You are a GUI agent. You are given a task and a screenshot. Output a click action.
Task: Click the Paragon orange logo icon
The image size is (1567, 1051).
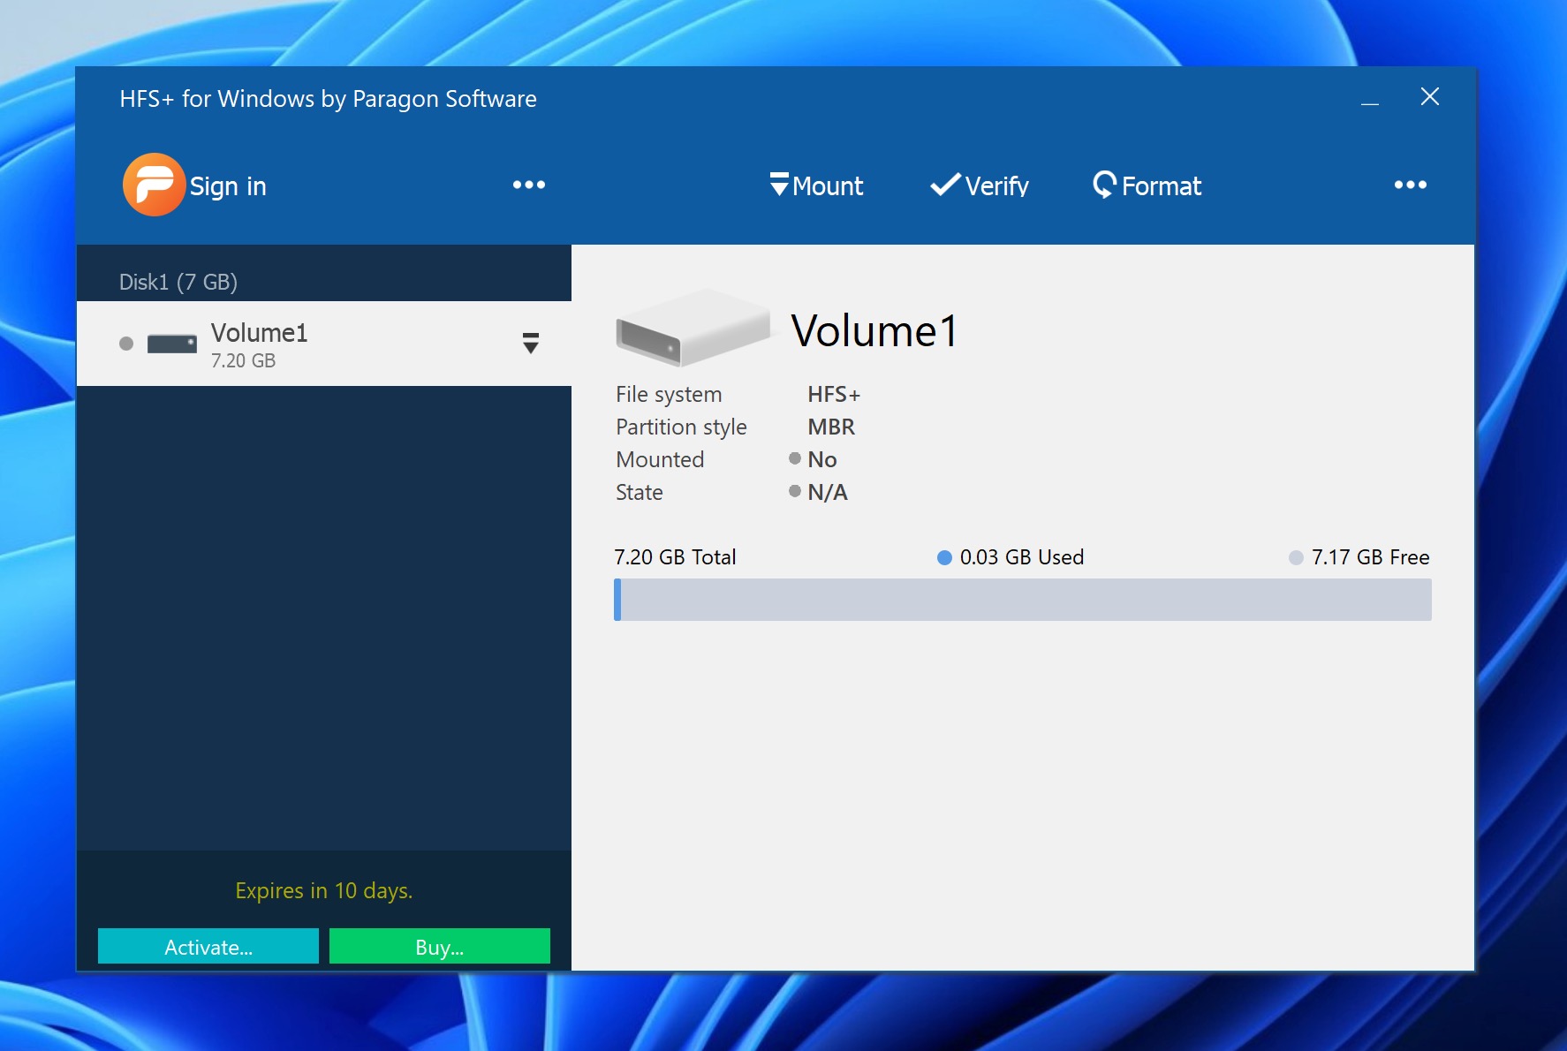(154, 185)
